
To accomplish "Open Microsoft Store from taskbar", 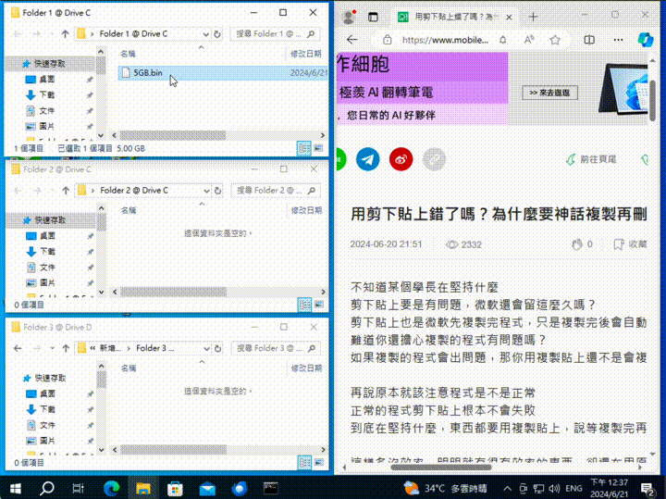I will (x=175, y=489).
